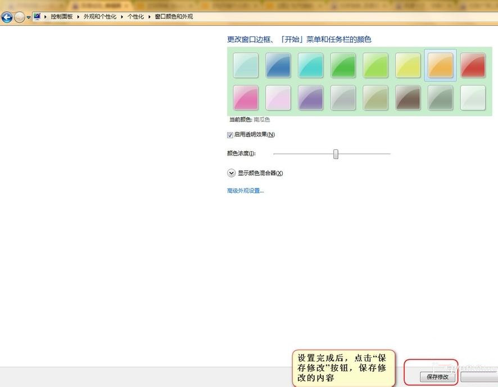Navigate to 个性化 in the breadcrumb path

(x=135, y=16)
